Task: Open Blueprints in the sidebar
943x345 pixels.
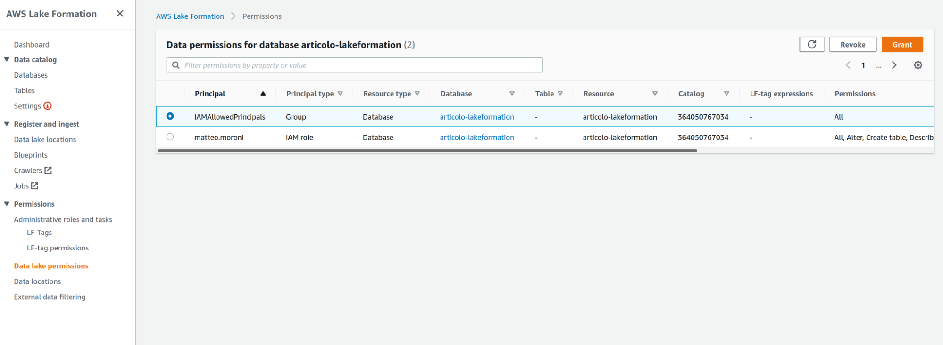Action: coord(31,155)
